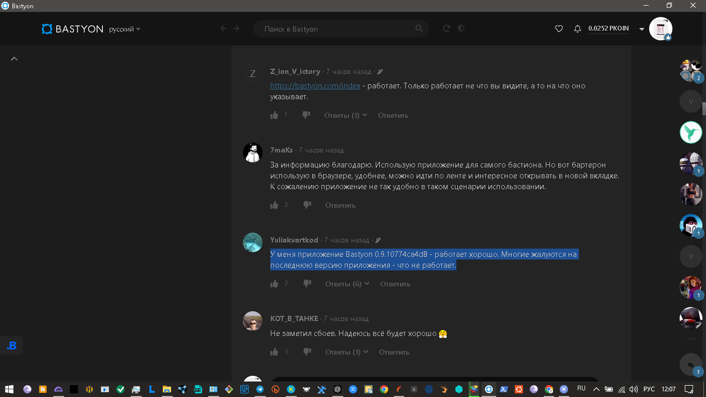Click the Bastyon logo in header
Screen dimensions: 706x397
pos(72,29)
